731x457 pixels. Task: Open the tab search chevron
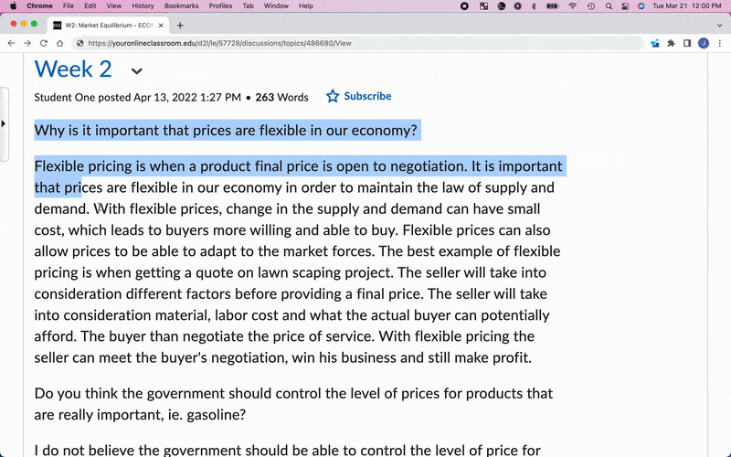(x=719, y=26)
